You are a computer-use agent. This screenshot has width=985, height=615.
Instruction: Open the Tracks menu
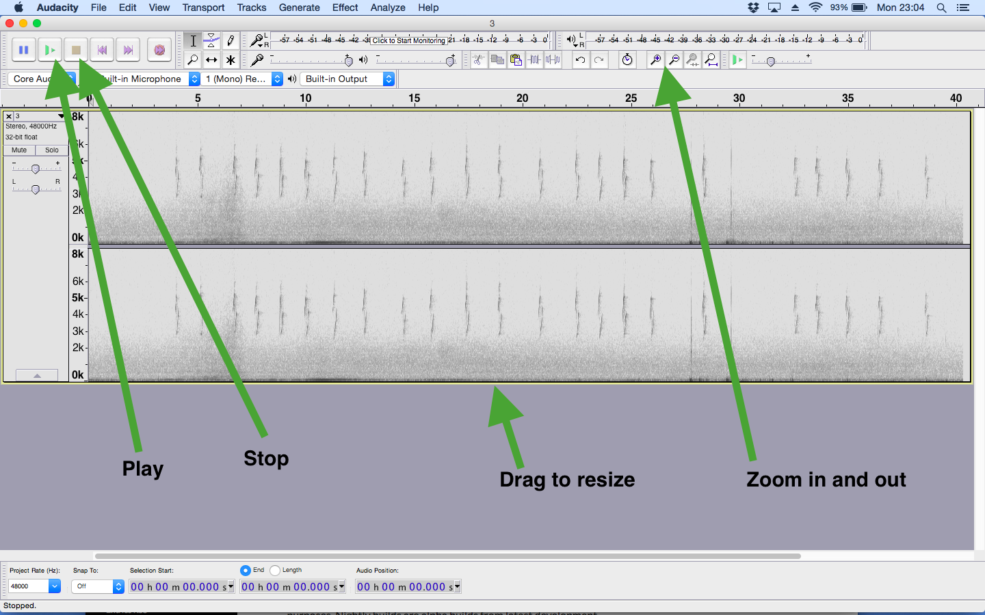click(252, 8)
